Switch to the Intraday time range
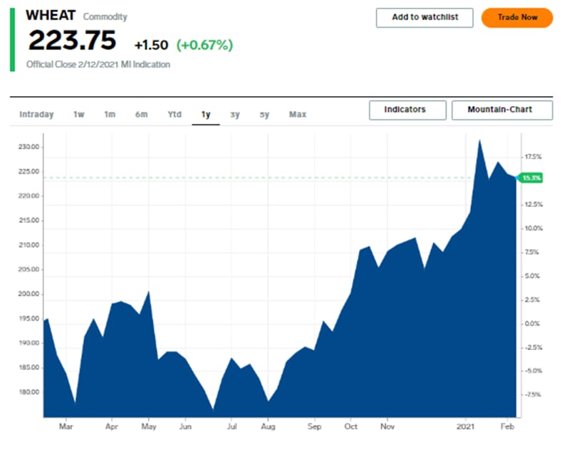 point(36,115)
